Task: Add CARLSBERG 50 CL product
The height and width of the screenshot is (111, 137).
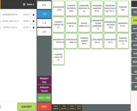Action: click(x=97, y=41)
